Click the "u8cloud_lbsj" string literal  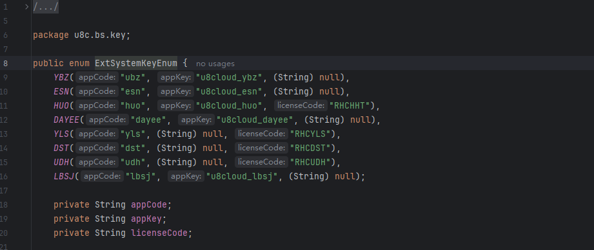[242, 176]
